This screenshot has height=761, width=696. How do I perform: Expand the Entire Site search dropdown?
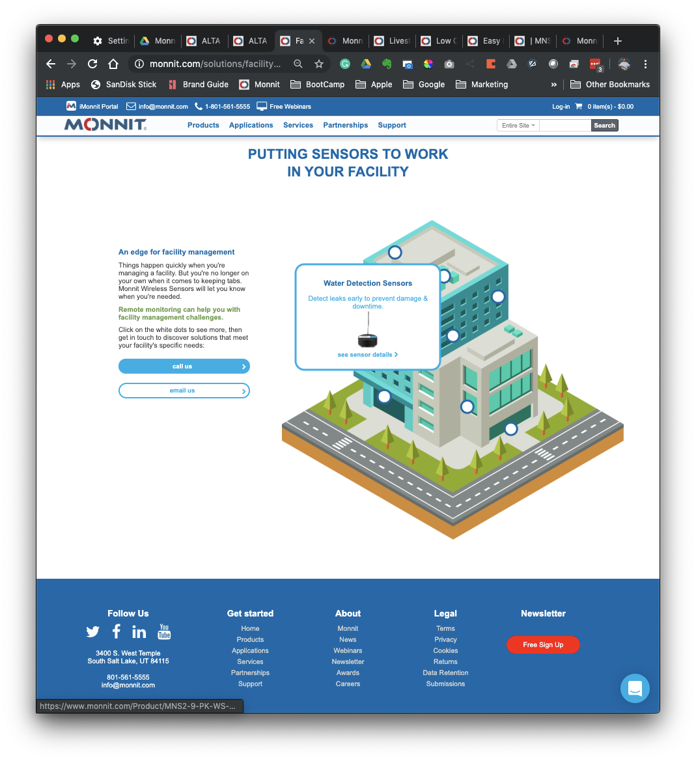pyautogui.click(x=518, y=125)
